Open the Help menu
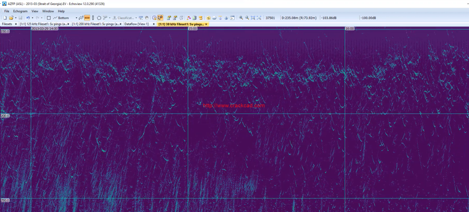This screenshot has height=212, width=469. click(x=61, y=11)
